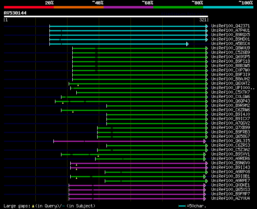Open hit UniRef100_Q42371
The width and height of the screenshot is (257, 209).
click(230, 26)
